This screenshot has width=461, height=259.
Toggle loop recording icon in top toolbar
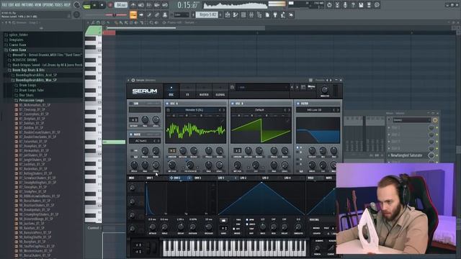165,5
